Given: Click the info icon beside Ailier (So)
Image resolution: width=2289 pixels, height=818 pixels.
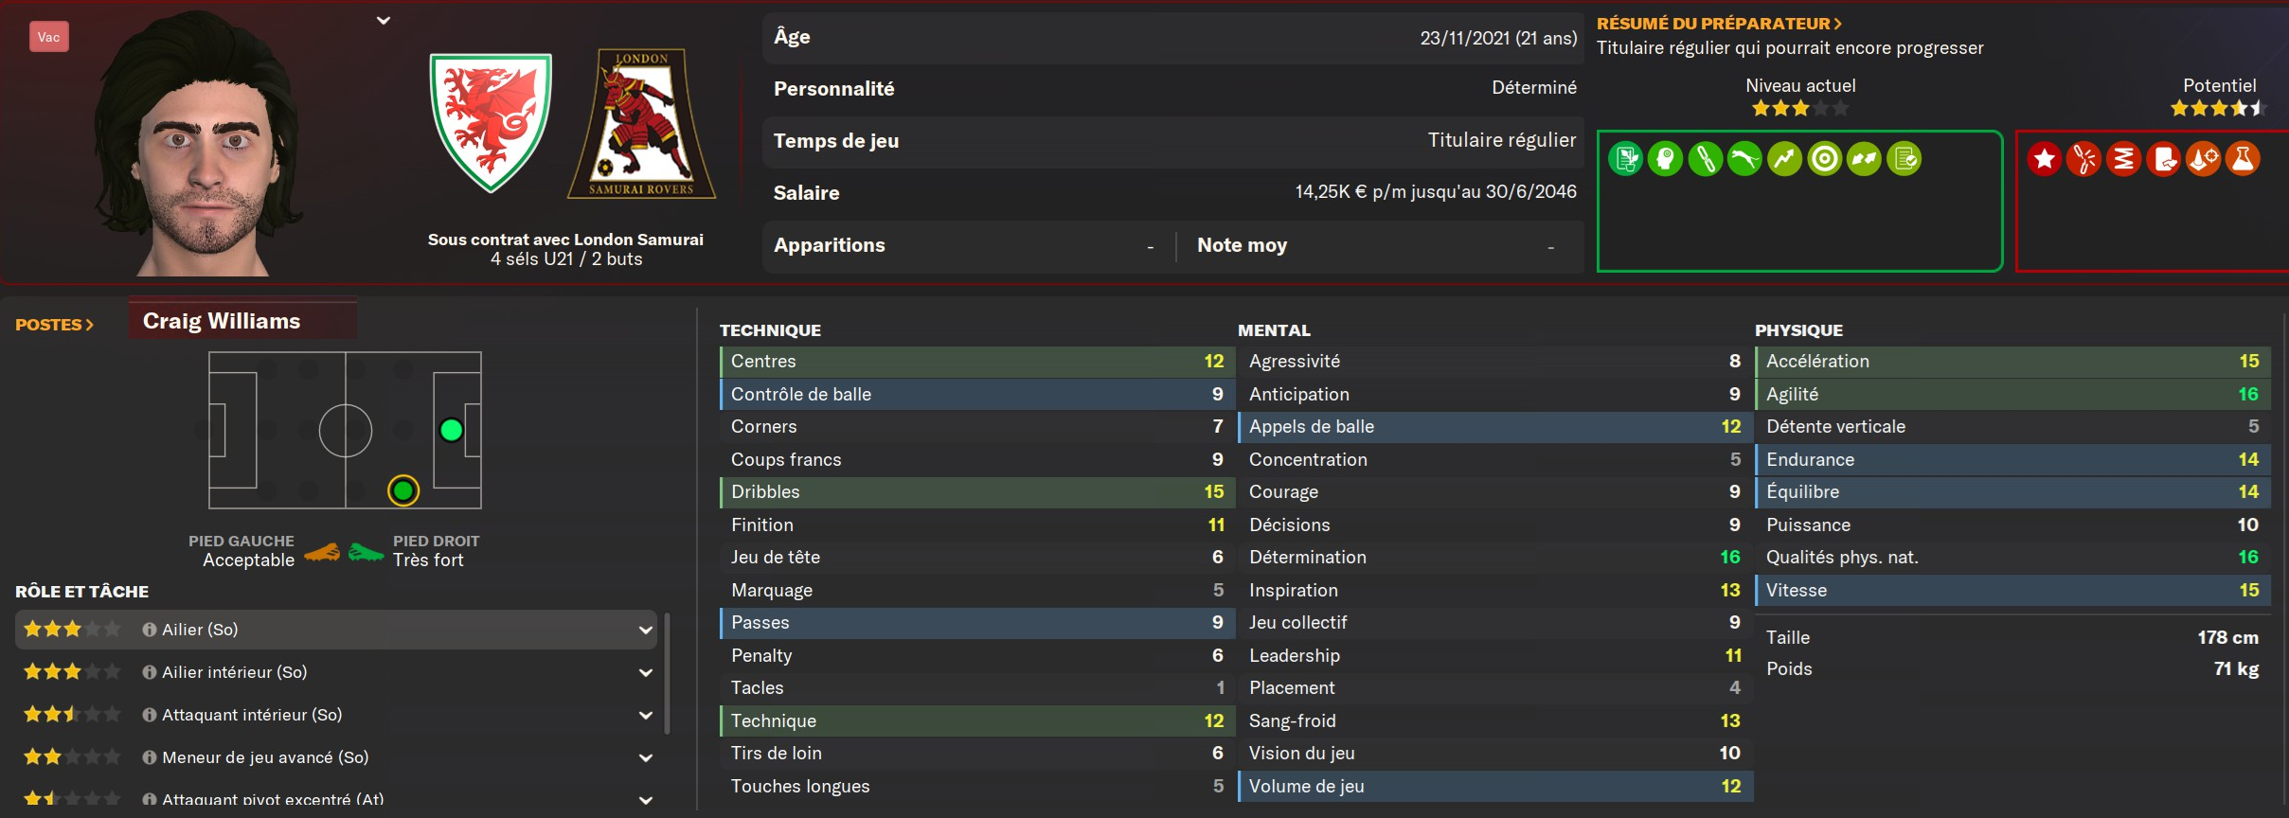Looking at the screenshot, I should (150, 630).
